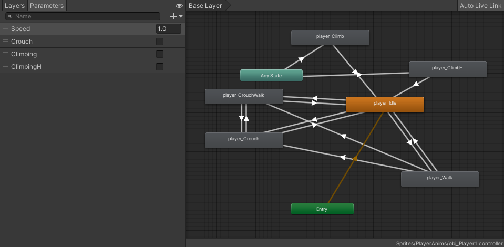
Task: Click the Any State node
Action: [x=271, y=75]
